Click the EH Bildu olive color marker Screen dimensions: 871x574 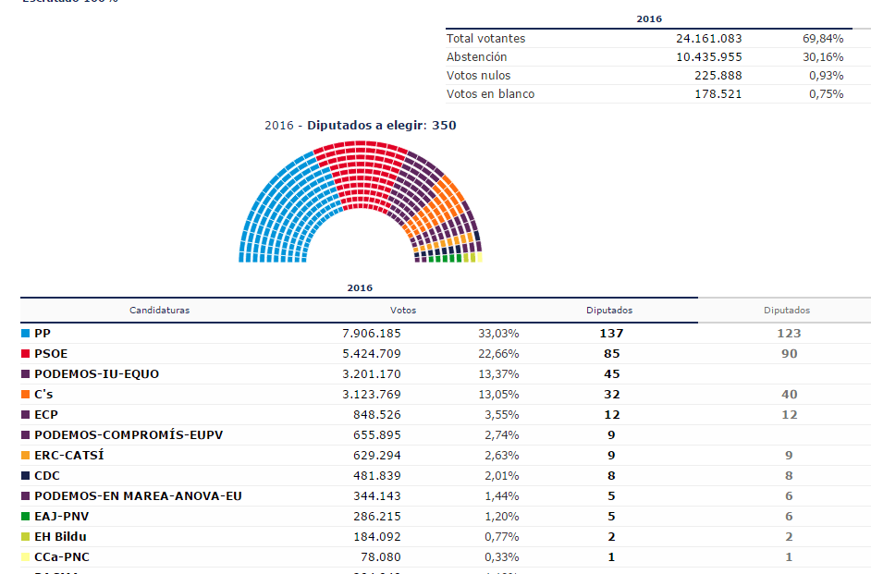pos(26,536)
